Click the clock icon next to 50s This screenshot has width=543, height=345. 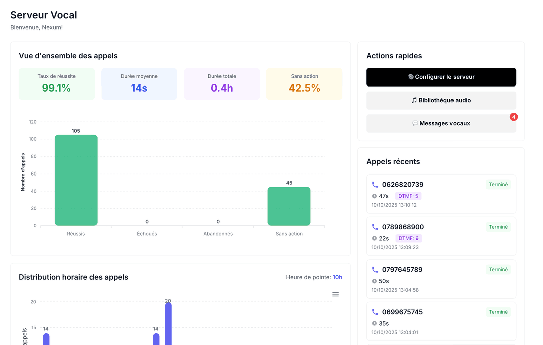coord(374,281)
